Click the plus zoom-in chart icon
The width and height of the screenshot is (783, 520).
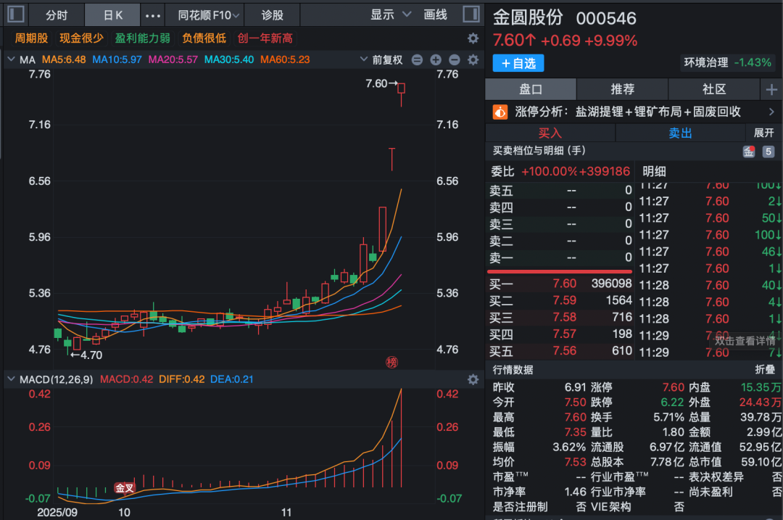click(436, 60)
